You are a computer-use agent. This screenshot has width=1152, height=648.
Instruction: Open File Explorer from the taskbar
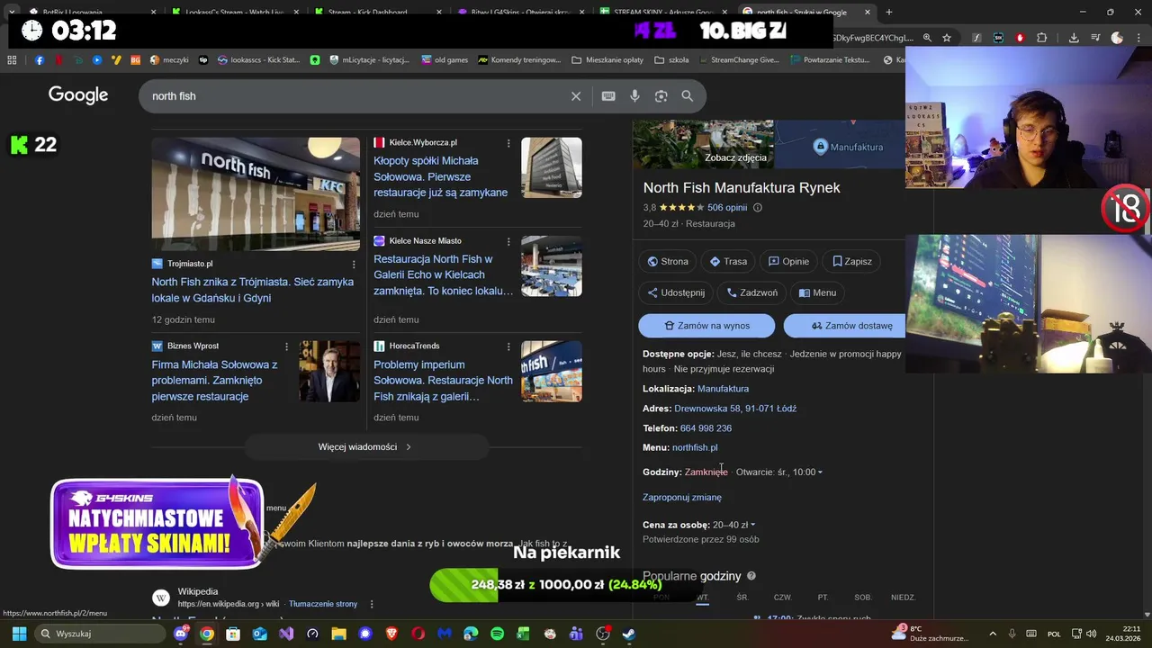tap(339, 634)
